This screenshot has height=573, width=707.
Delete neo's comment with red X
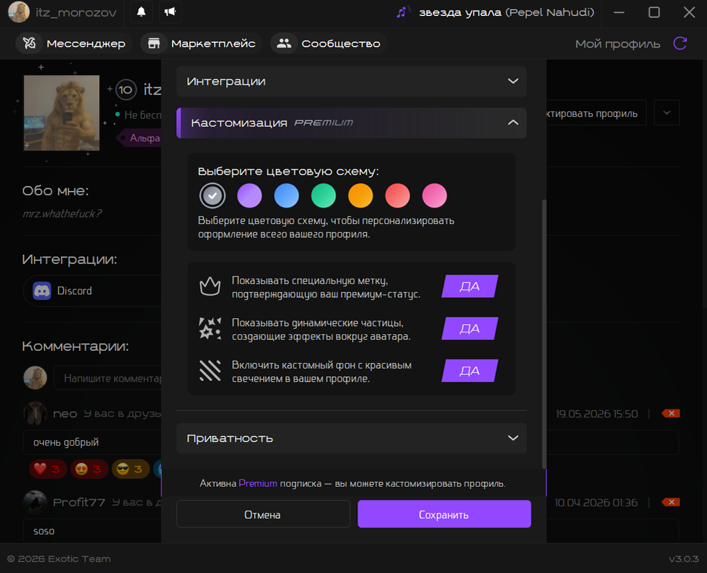click(x=671, y=414)
